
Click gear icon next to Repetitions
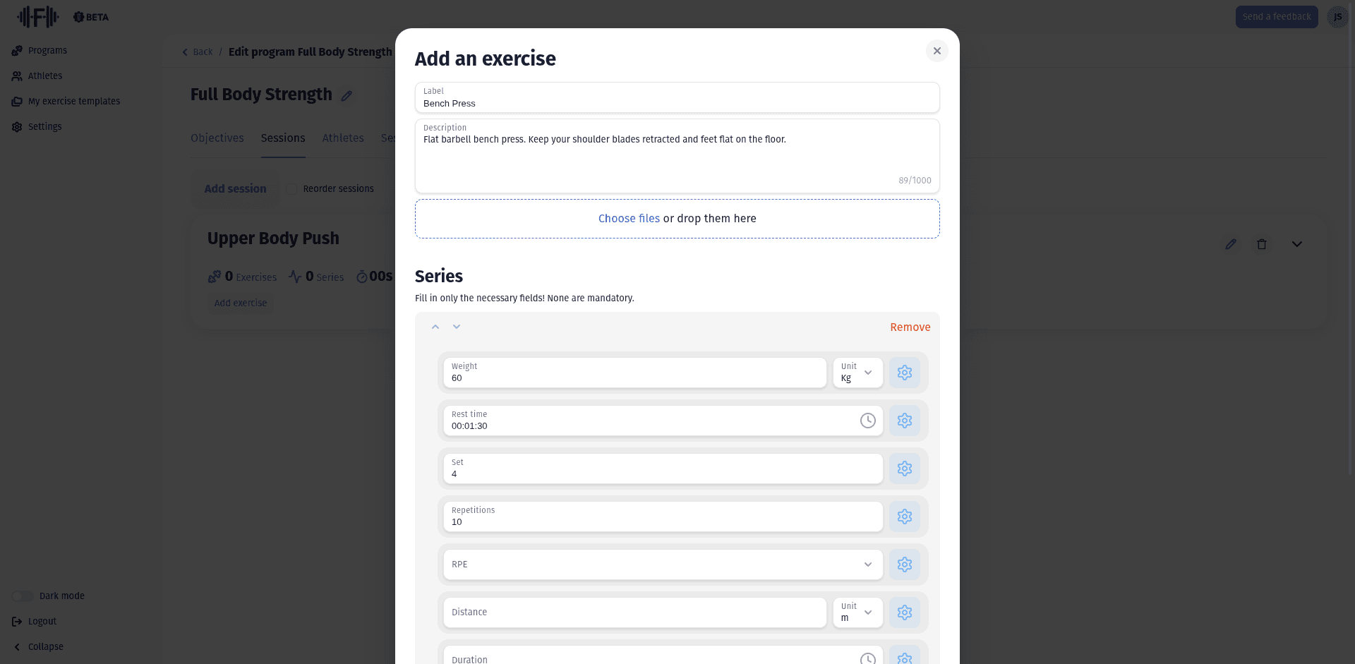pos(904,517)
